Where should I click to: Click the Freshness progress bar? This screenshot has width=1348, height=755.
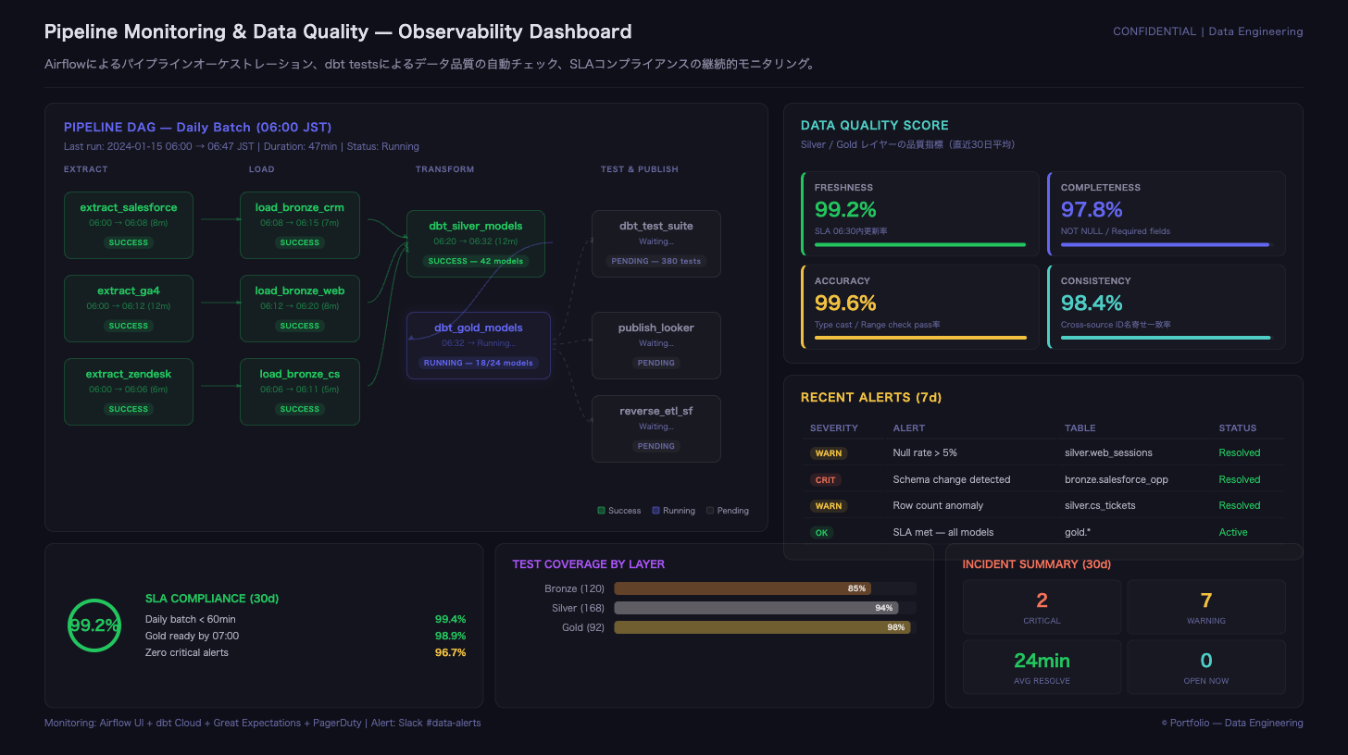point(919,245)
